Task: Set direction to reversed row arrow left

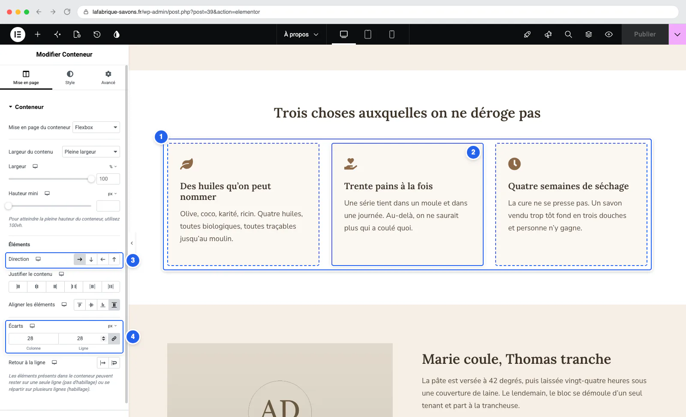Action: pos(103,259)
